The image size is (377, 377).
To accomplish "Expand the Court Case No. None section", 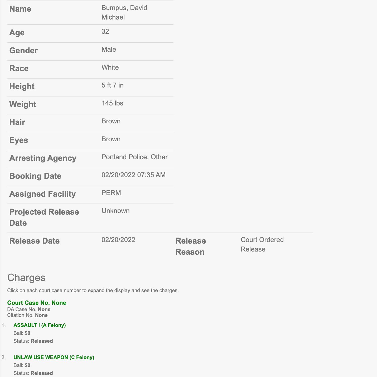I will (x=37, y=303).
